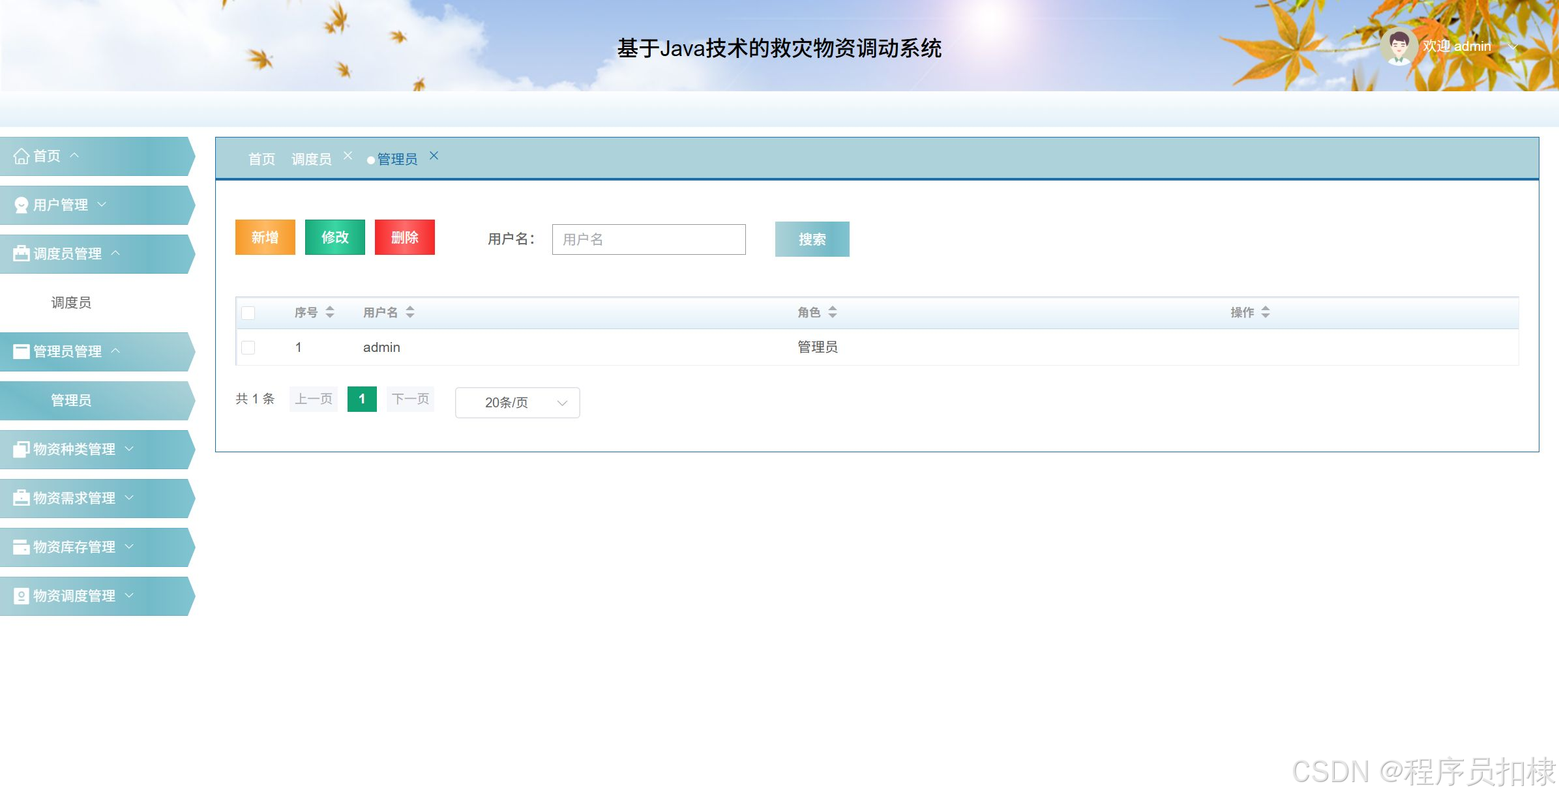Click the home icon in sidebar
The height and width of the screenshot is (797, 1559).
(x=21, y=156)
